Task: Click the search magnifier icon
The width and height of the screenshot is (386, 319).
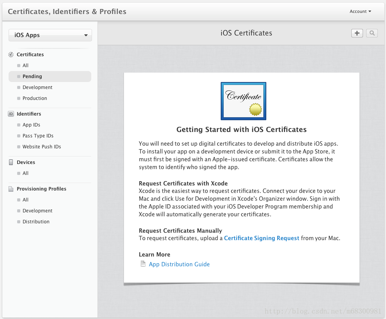Action: pos(372,33)
